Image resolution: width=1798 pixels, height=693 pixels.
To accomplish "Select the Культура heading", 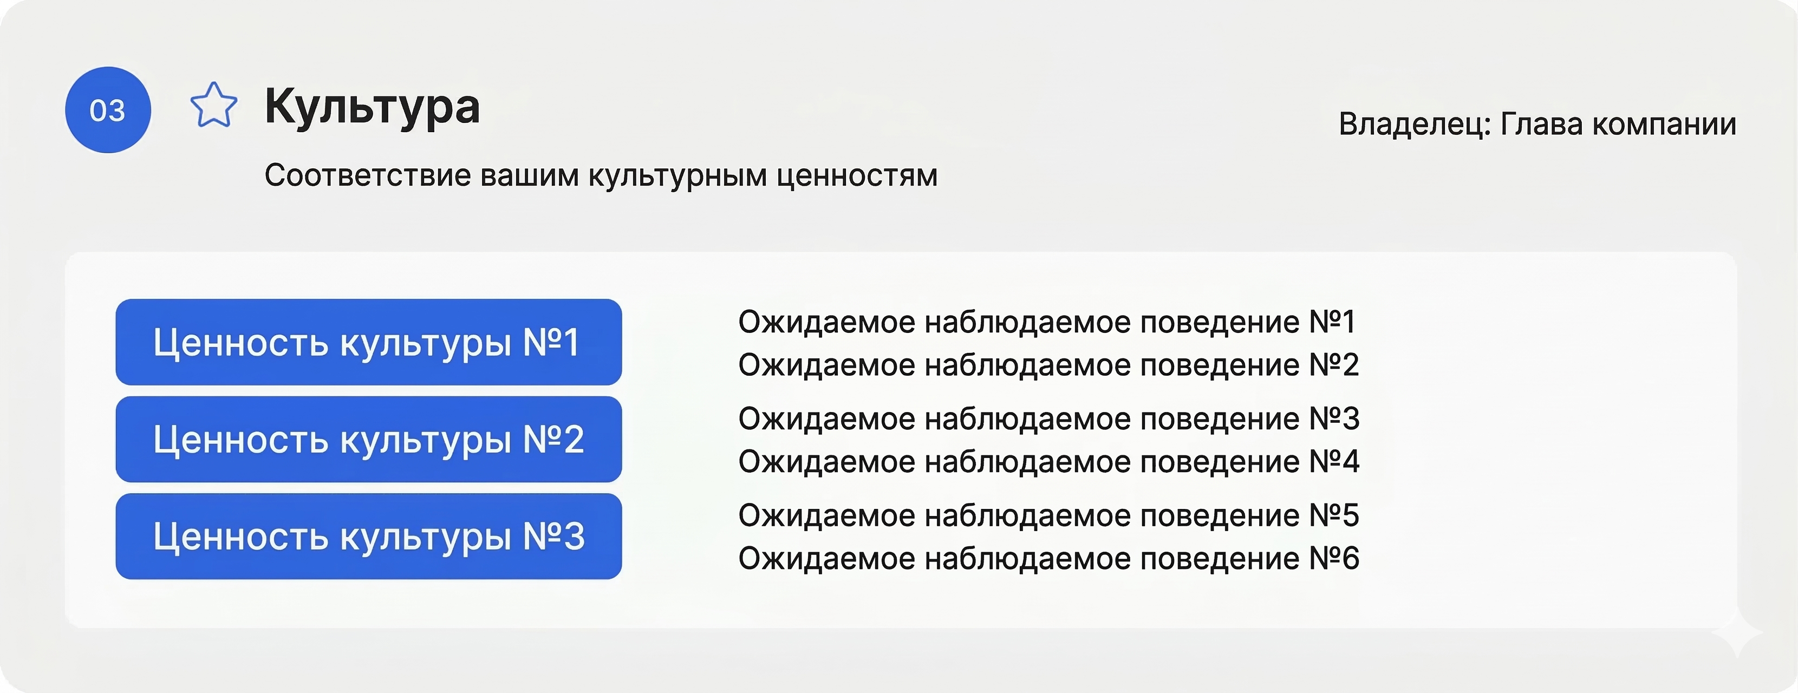I will [x=372, y=107].
